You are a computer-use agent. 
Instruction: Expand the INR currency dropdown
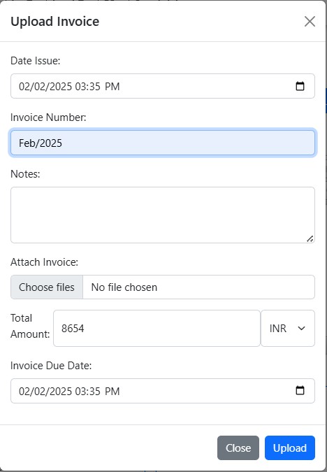pyautogui.click(x=288, y=328)
